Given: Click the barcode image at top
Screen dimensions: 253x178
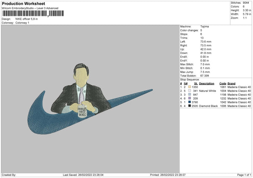Looking at the screenshot, I should point(33,13).
